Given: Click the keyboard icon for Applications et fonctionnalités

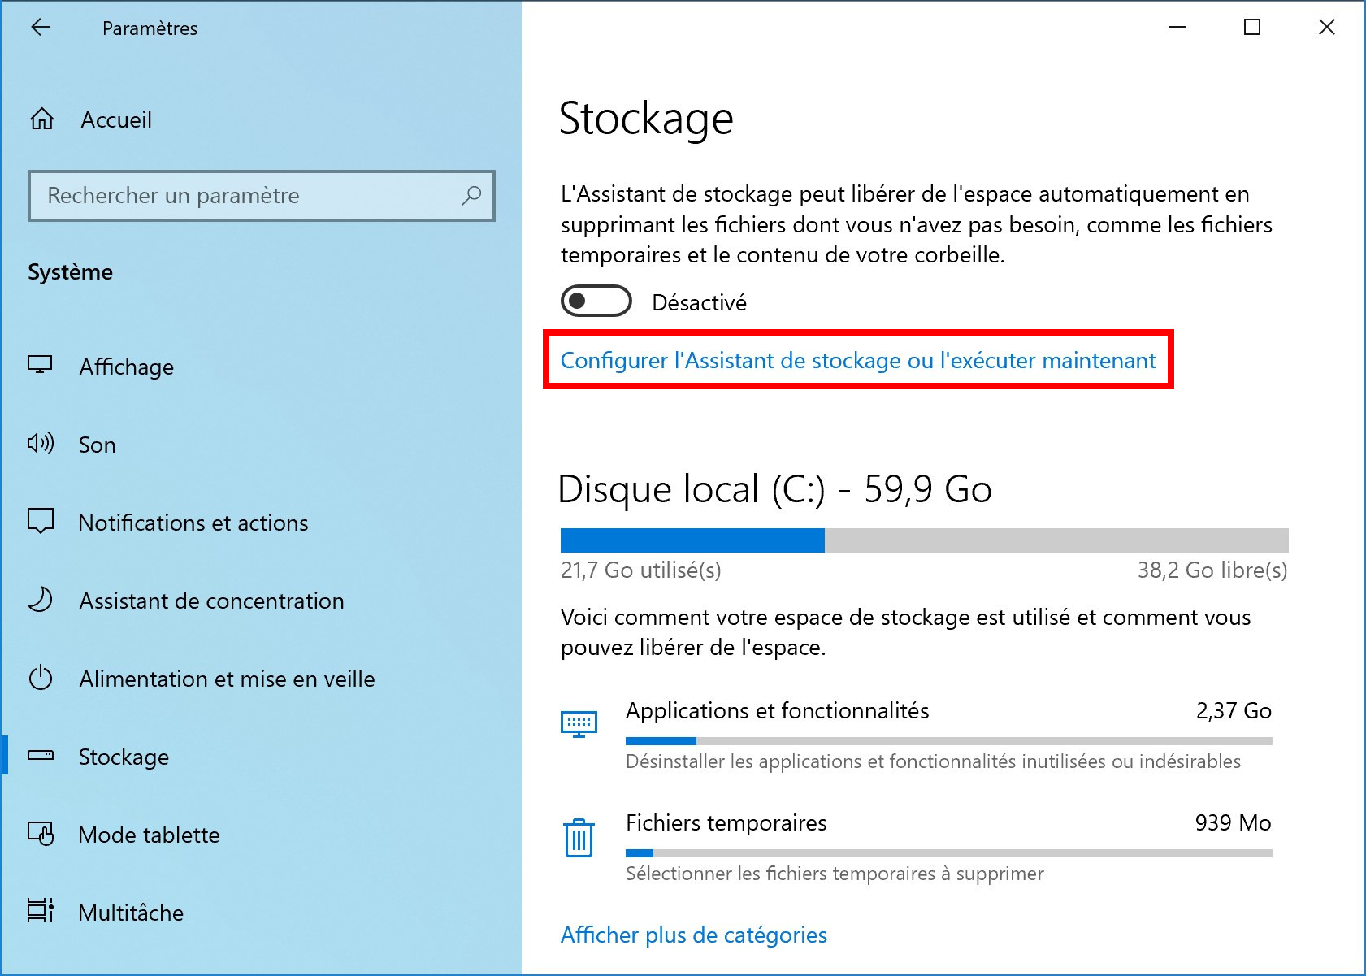Looking at the screenshot, I should point(579,723).
